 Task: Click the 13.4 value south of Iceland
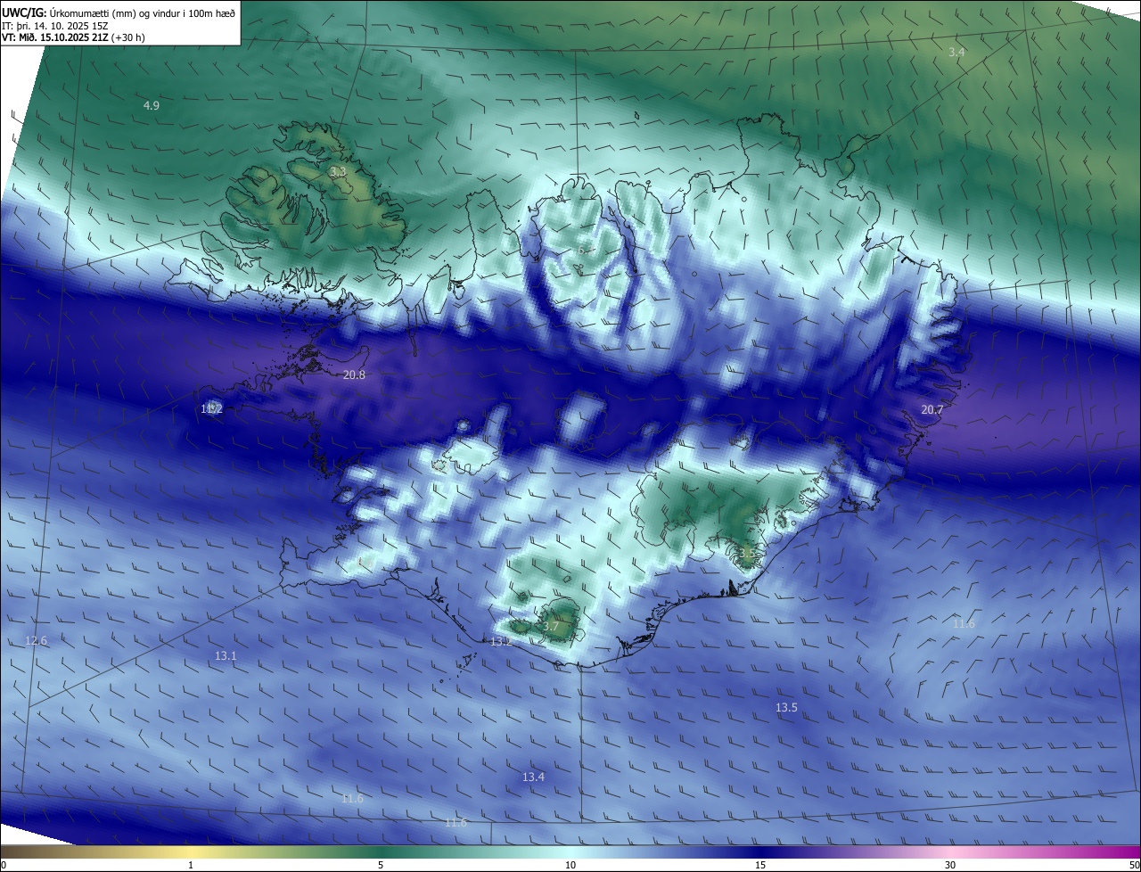533,777
